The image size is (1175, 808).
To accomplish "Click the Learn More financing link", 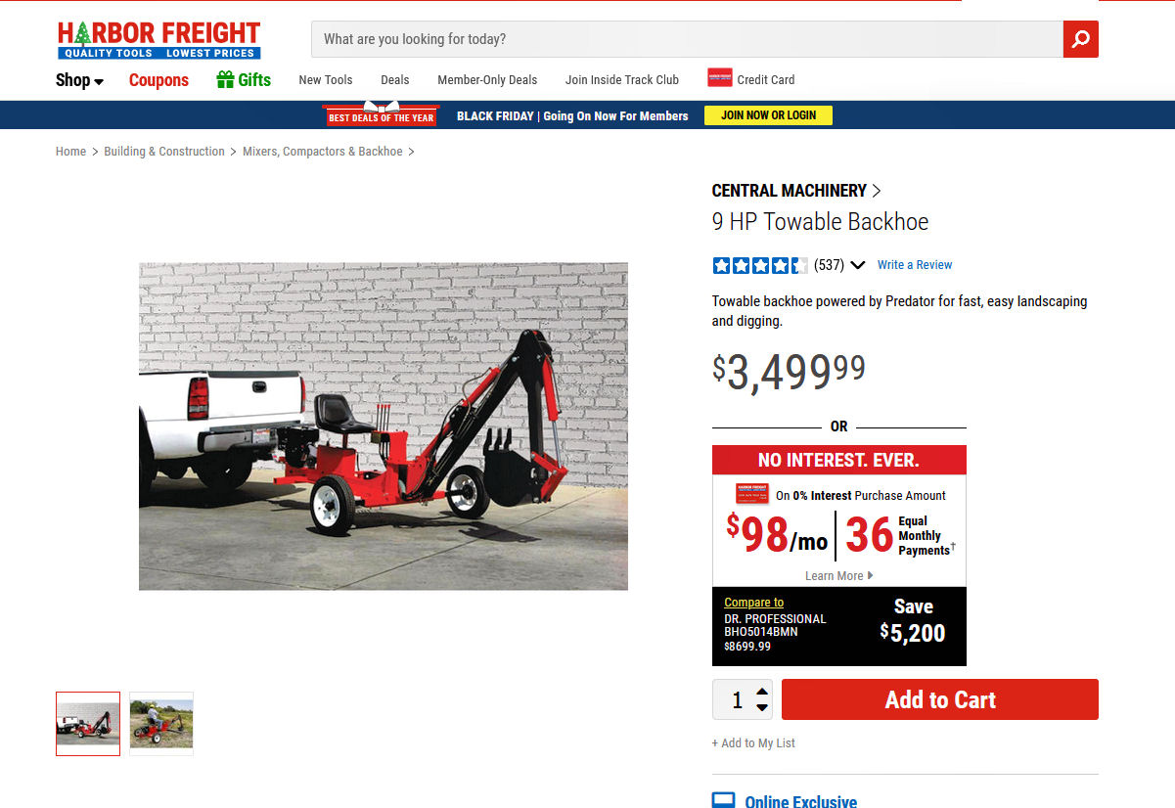I will [x=838, y=576].
